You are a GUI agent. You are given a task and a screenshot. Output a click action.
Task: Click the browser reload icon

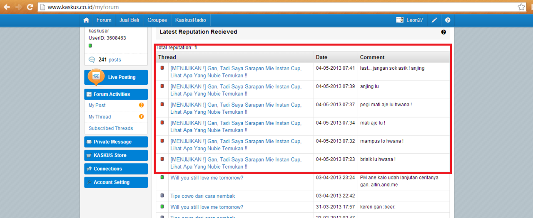[x=30, y=7]
